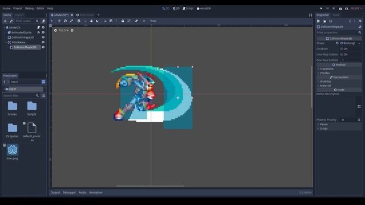Open the Output bottom panel
The image size is (365, 205).
pyautogui.click(x=55, y=192)
